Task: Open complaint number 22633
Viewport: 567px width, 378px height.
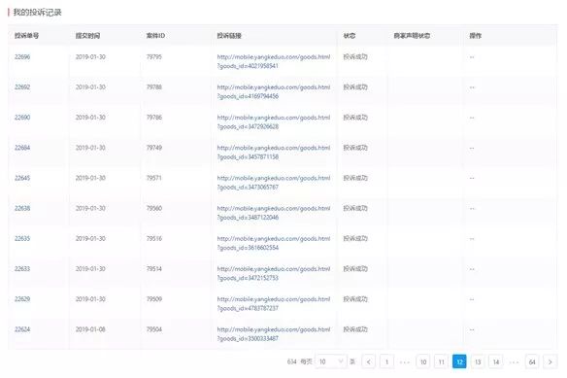Action: tap(22, 268)
